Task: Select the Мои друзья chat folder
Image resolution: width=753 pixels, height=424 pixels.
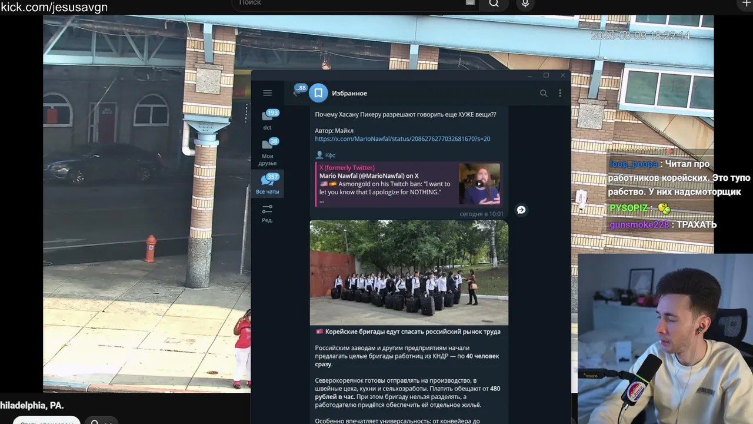Action: pyautogui.click(x=268, y=151)
